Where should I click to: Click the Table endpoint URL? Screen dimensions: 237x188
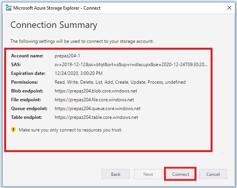click(x=96, y=117)
